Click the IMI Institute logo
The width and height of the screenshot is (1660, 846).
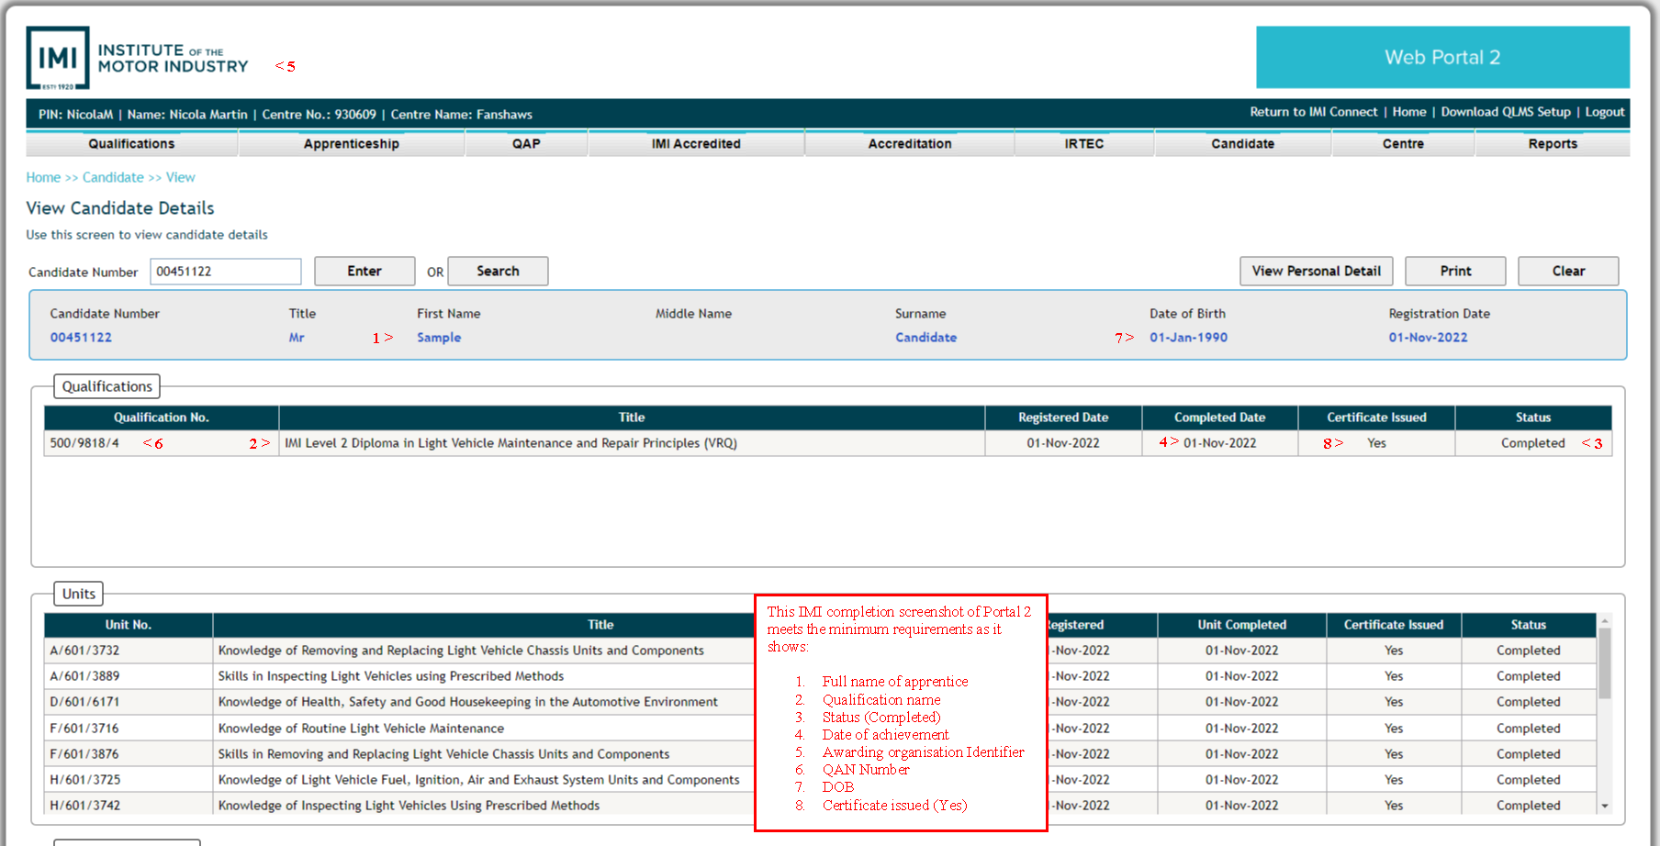click(138, 58)
